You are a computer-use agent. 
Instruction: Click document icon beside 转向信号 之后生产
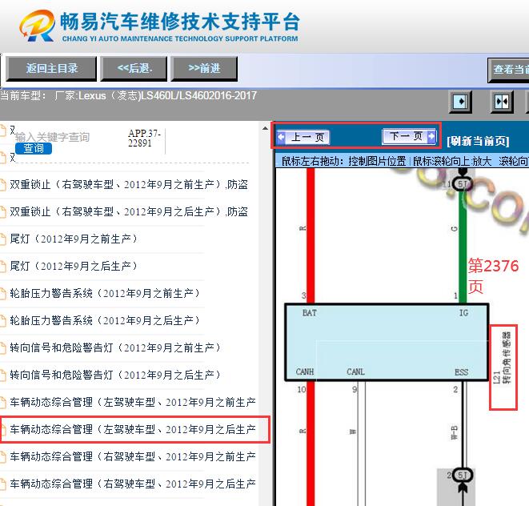3,375
